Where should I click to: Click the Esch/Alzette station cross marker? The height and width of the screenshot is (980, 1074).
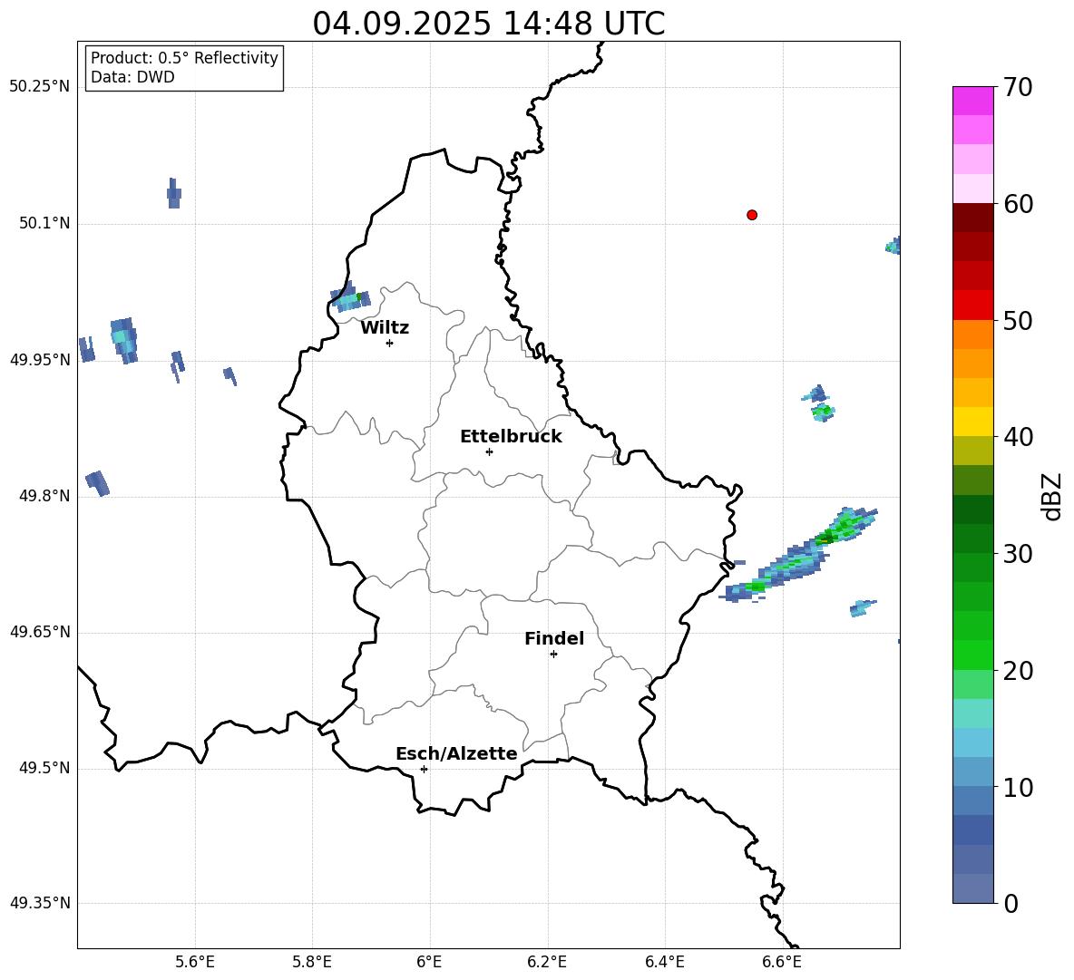pyautogui.click(x=424, y=769)
